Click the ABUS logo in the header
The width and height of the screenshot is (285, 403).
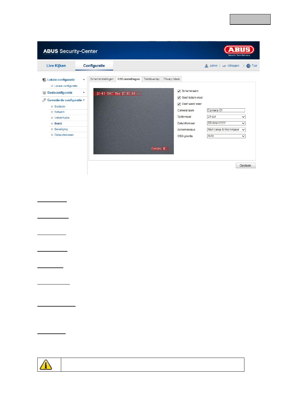tap(239, 50)
